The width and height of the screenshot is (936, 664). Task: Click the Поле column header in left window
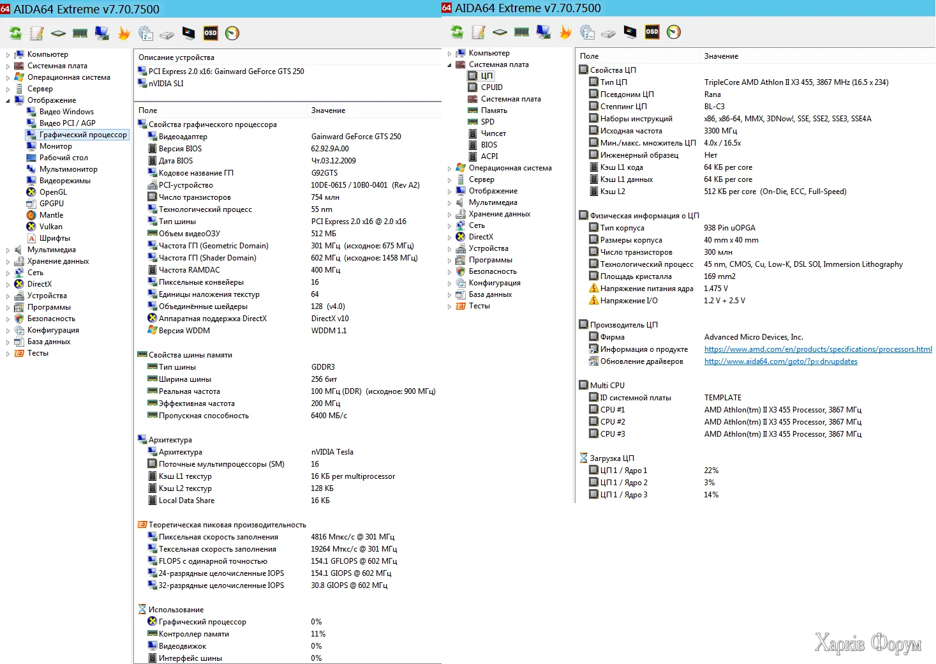click(220, 110)
